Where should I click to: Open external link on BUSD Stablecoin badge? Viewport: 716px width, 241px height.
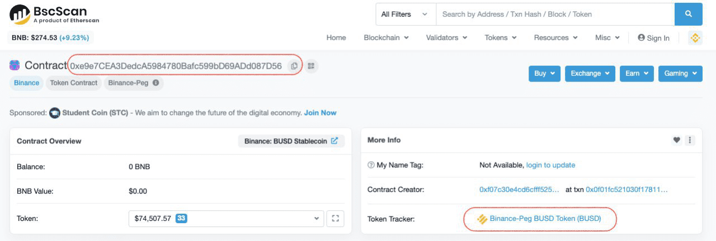pos(335,141)
